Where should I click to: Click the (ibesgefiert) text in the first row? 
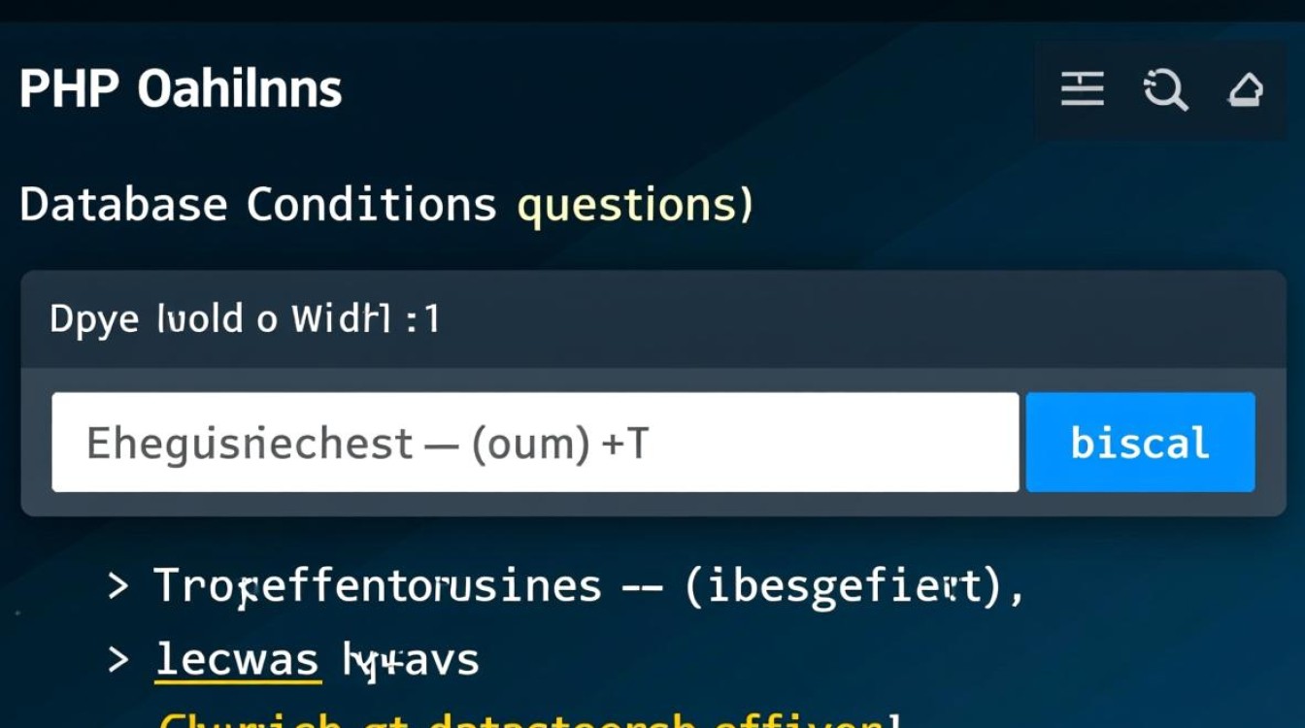tap(843, 586)
